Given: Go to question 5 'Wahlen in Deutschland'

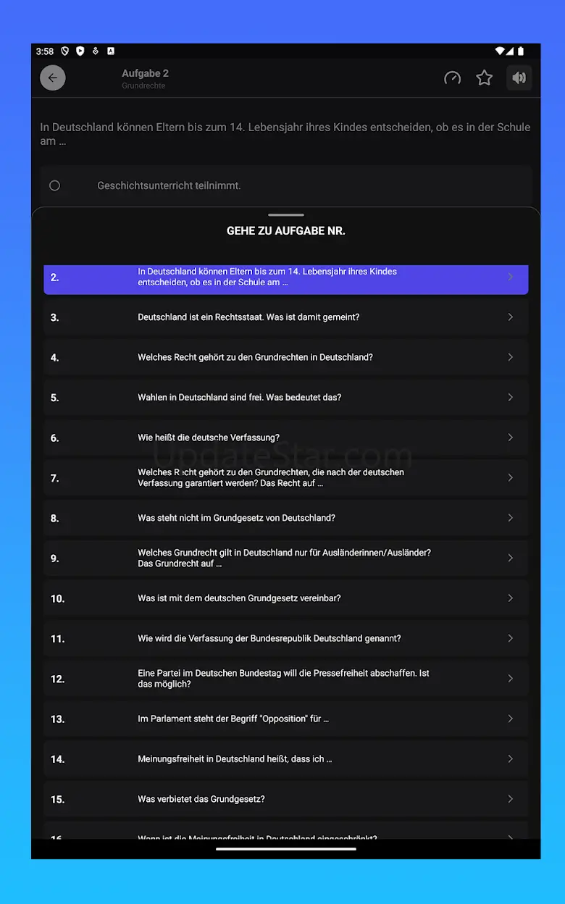Looking at the screenshot, I should [x=286, y=398].
